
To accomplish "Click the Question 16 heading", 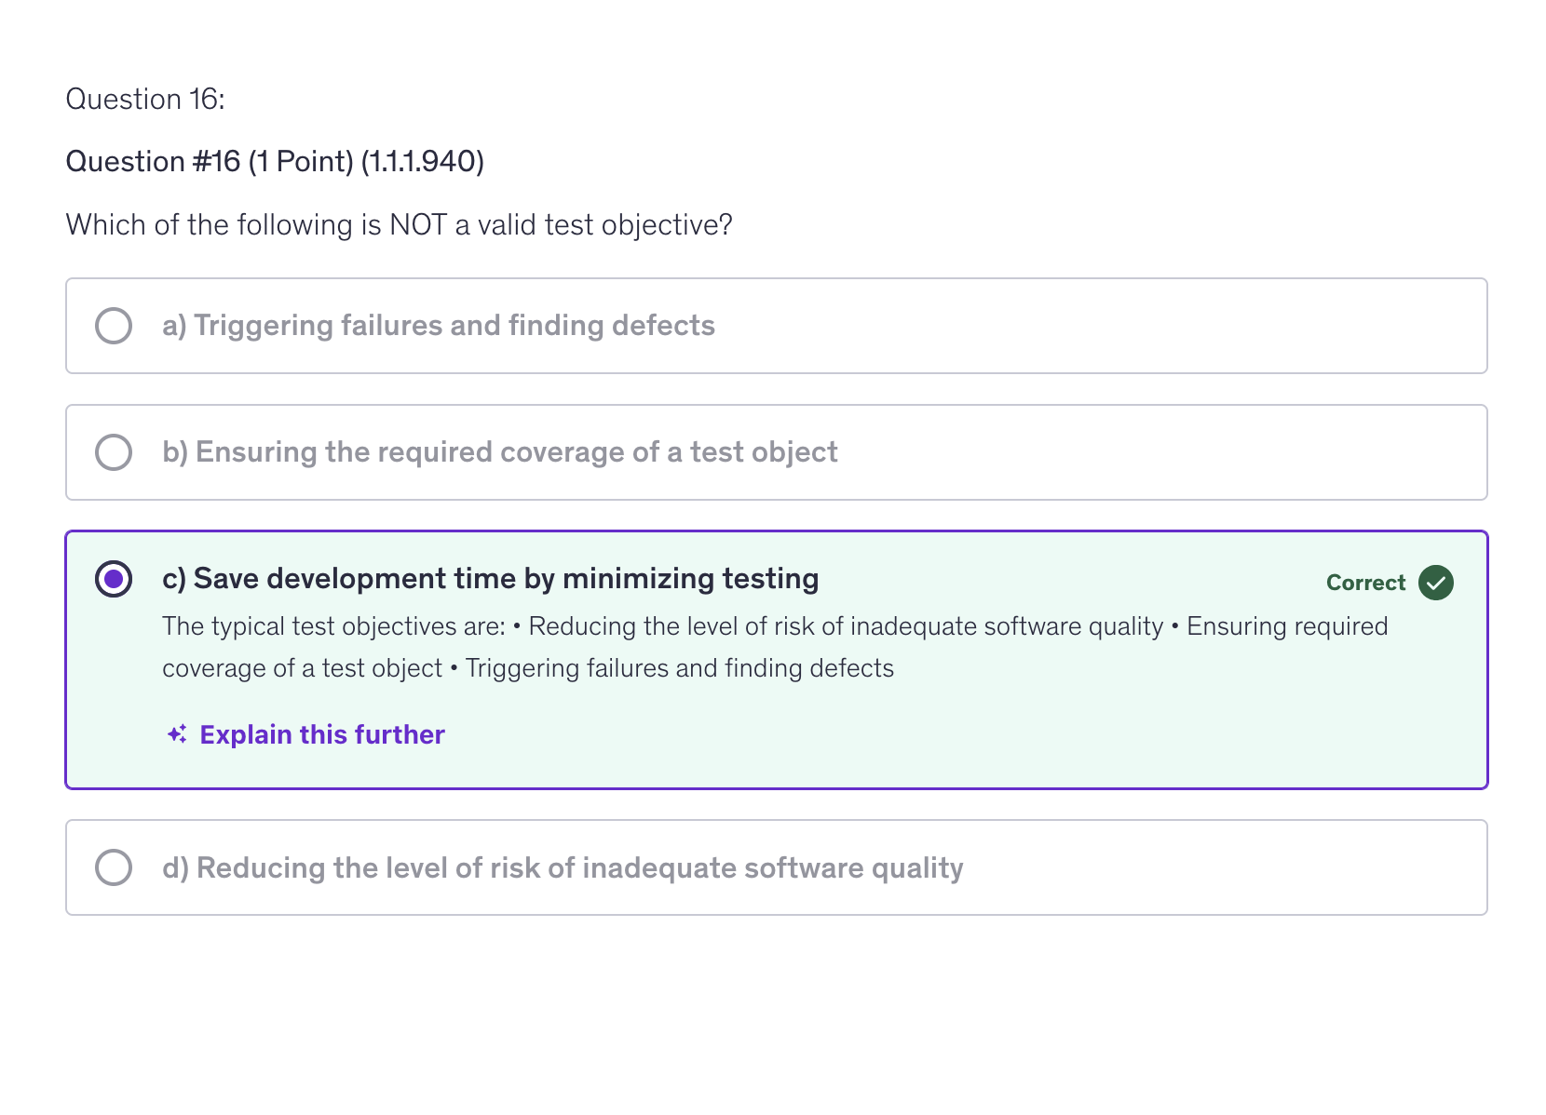I will point(146,98).
